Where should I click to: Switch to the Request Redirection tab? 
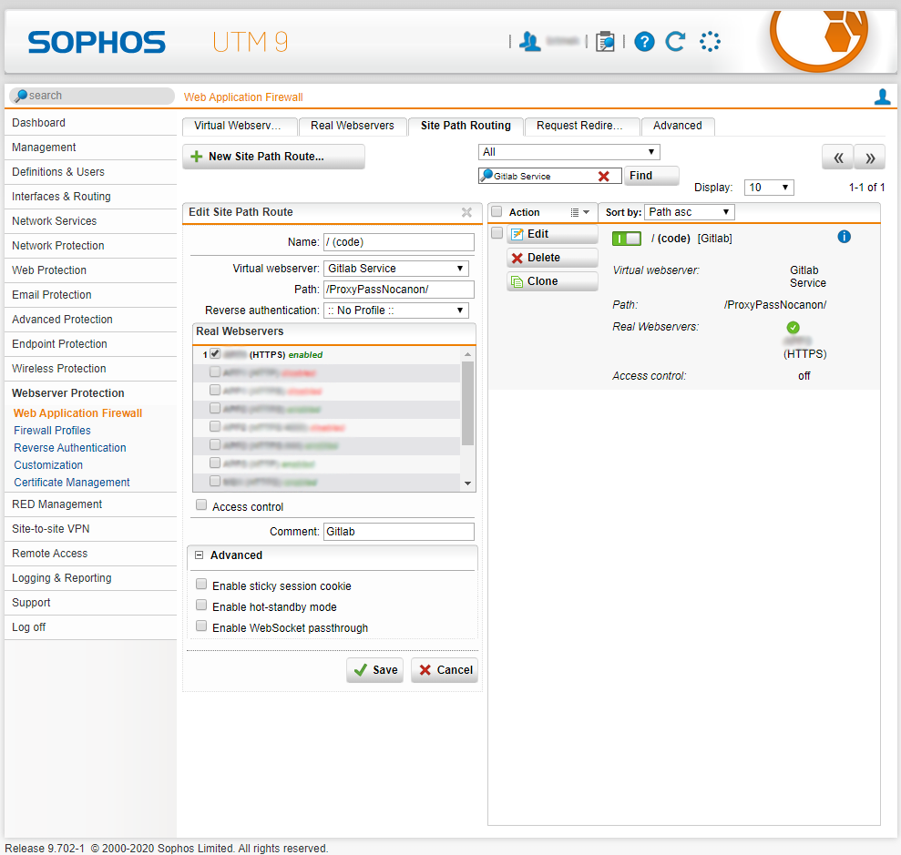[581, 126]
